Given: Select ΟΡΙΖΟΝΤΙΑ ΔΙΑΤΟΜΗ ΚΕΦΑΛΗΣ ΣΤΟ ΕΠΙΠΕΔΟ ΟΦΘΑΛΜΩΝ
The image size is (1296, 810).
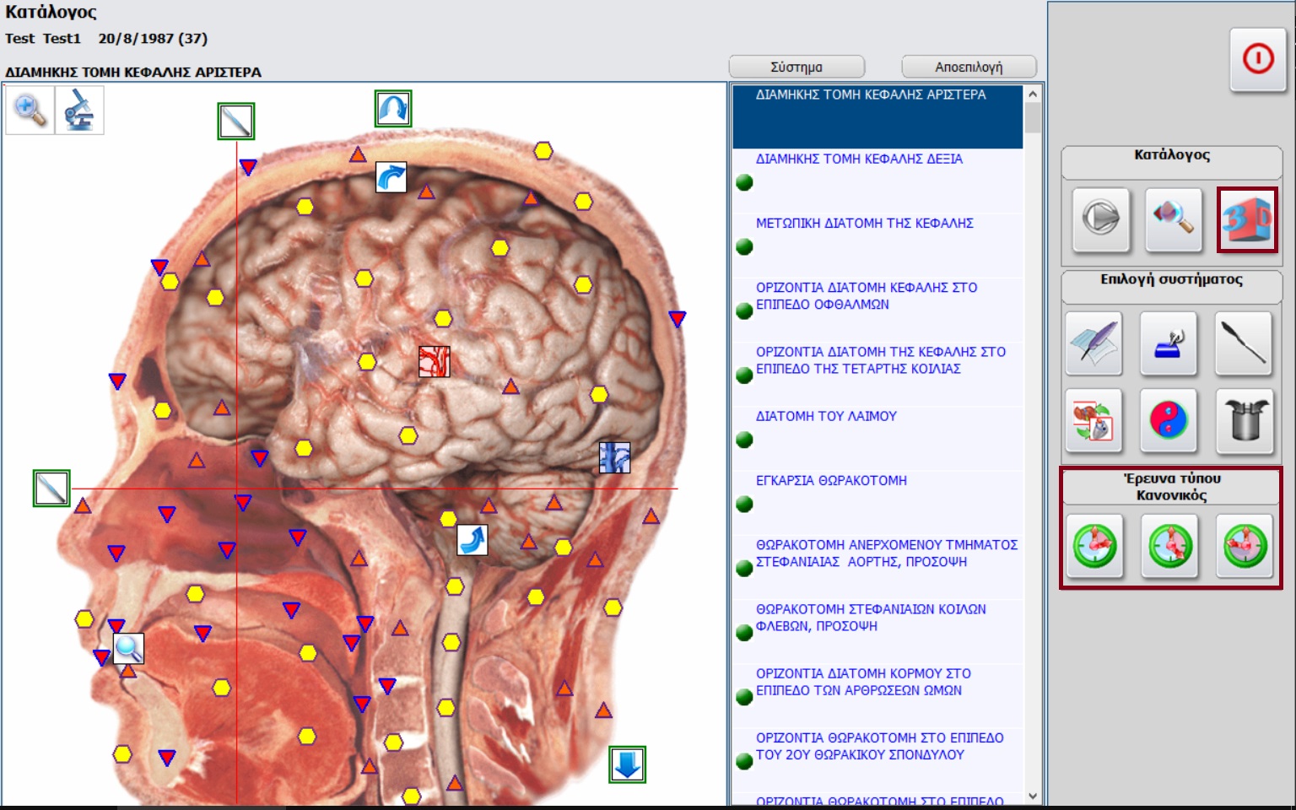Looking at the screenshot, I should 877,309.
